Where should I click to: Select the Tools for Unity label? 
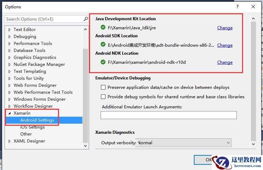[29, 78]
